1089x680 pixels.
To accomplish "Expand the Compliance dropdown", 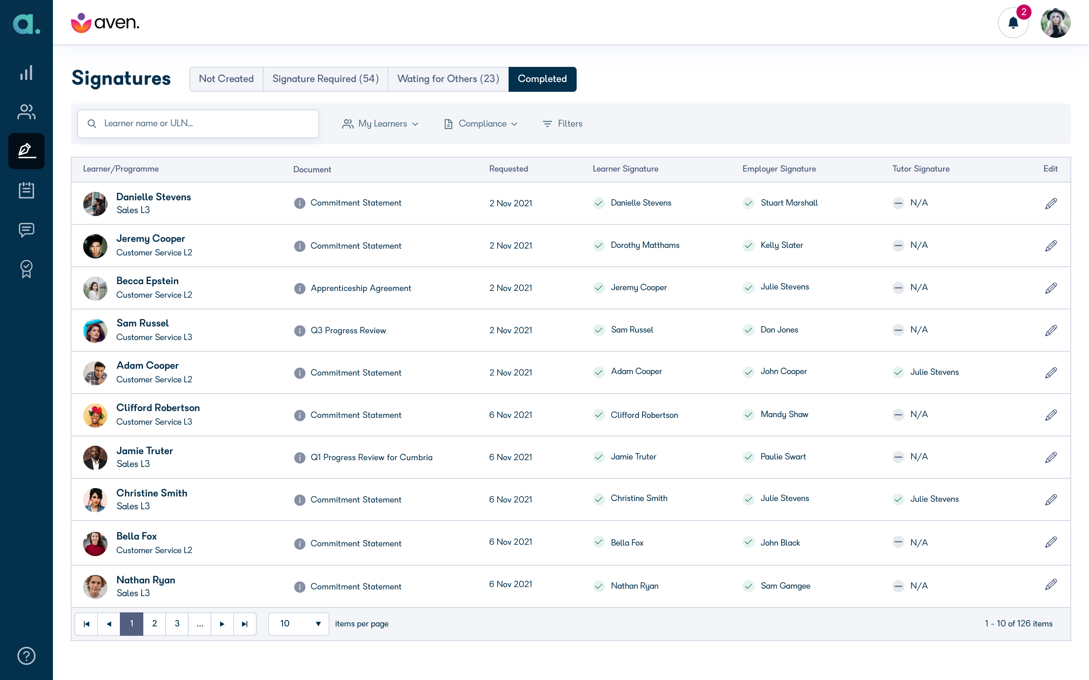I will click(x=481, y=124).
